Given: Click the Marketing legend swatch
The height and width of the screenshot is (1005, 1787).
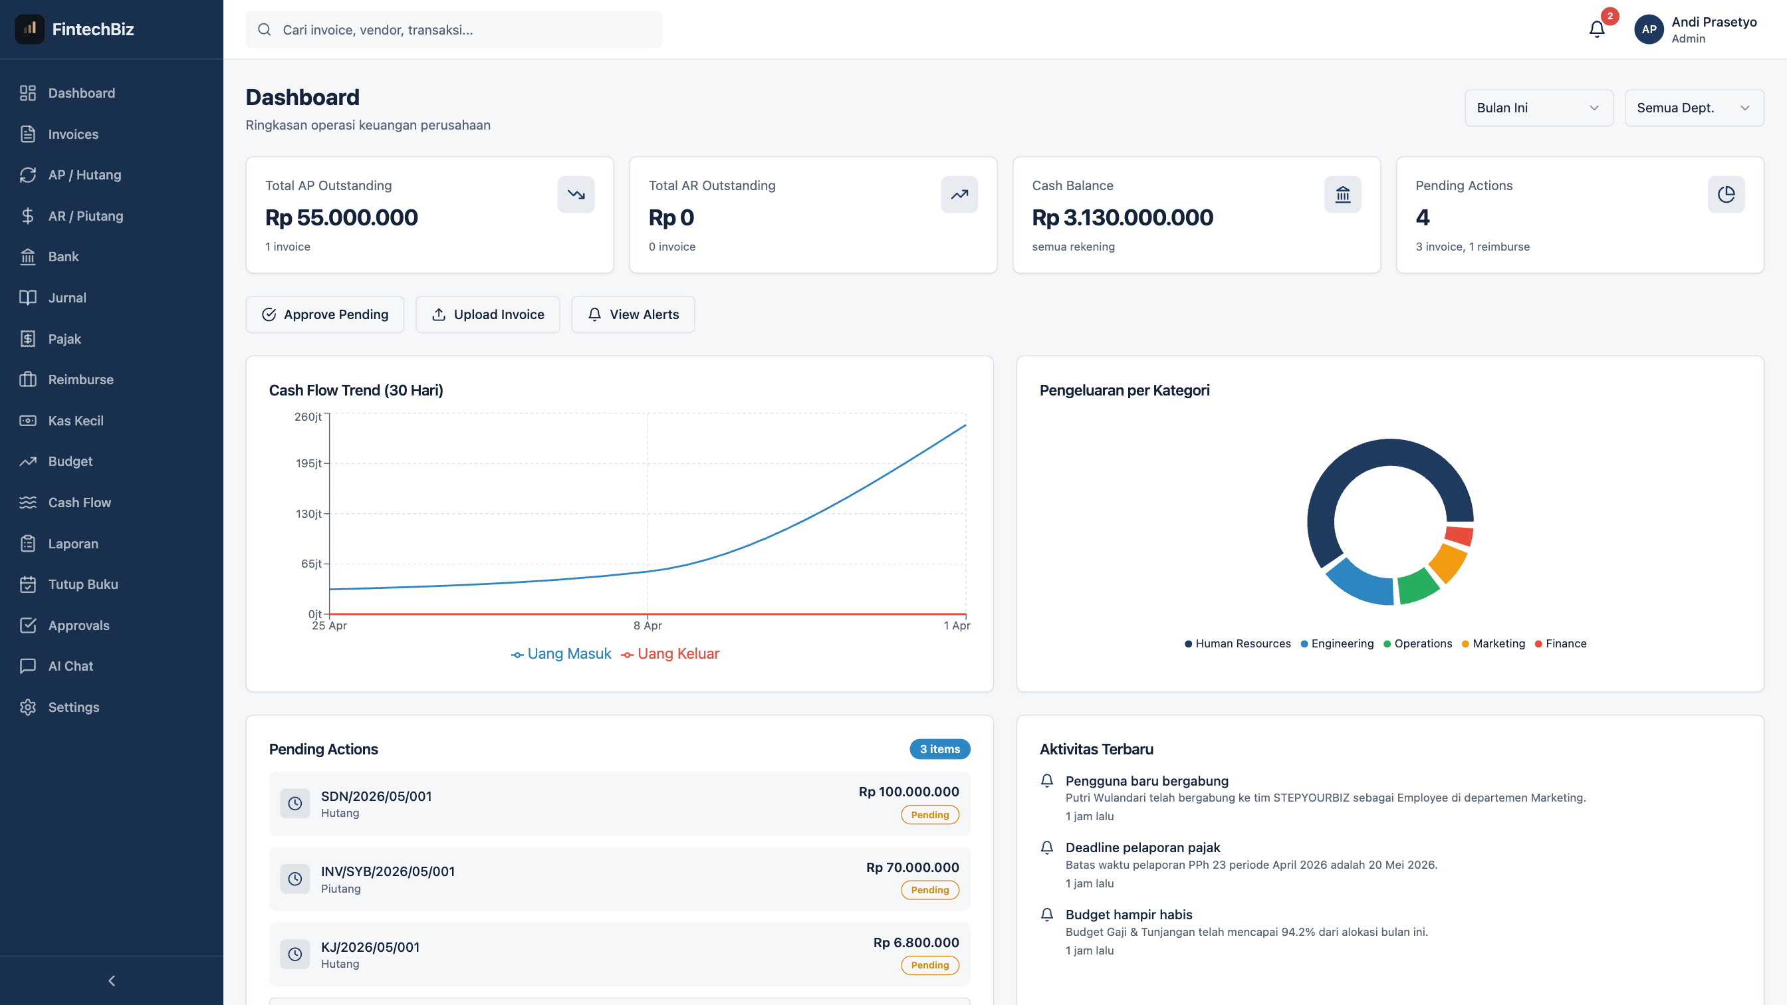Looking at the screenshot, I should click(x=1465, y=643).
